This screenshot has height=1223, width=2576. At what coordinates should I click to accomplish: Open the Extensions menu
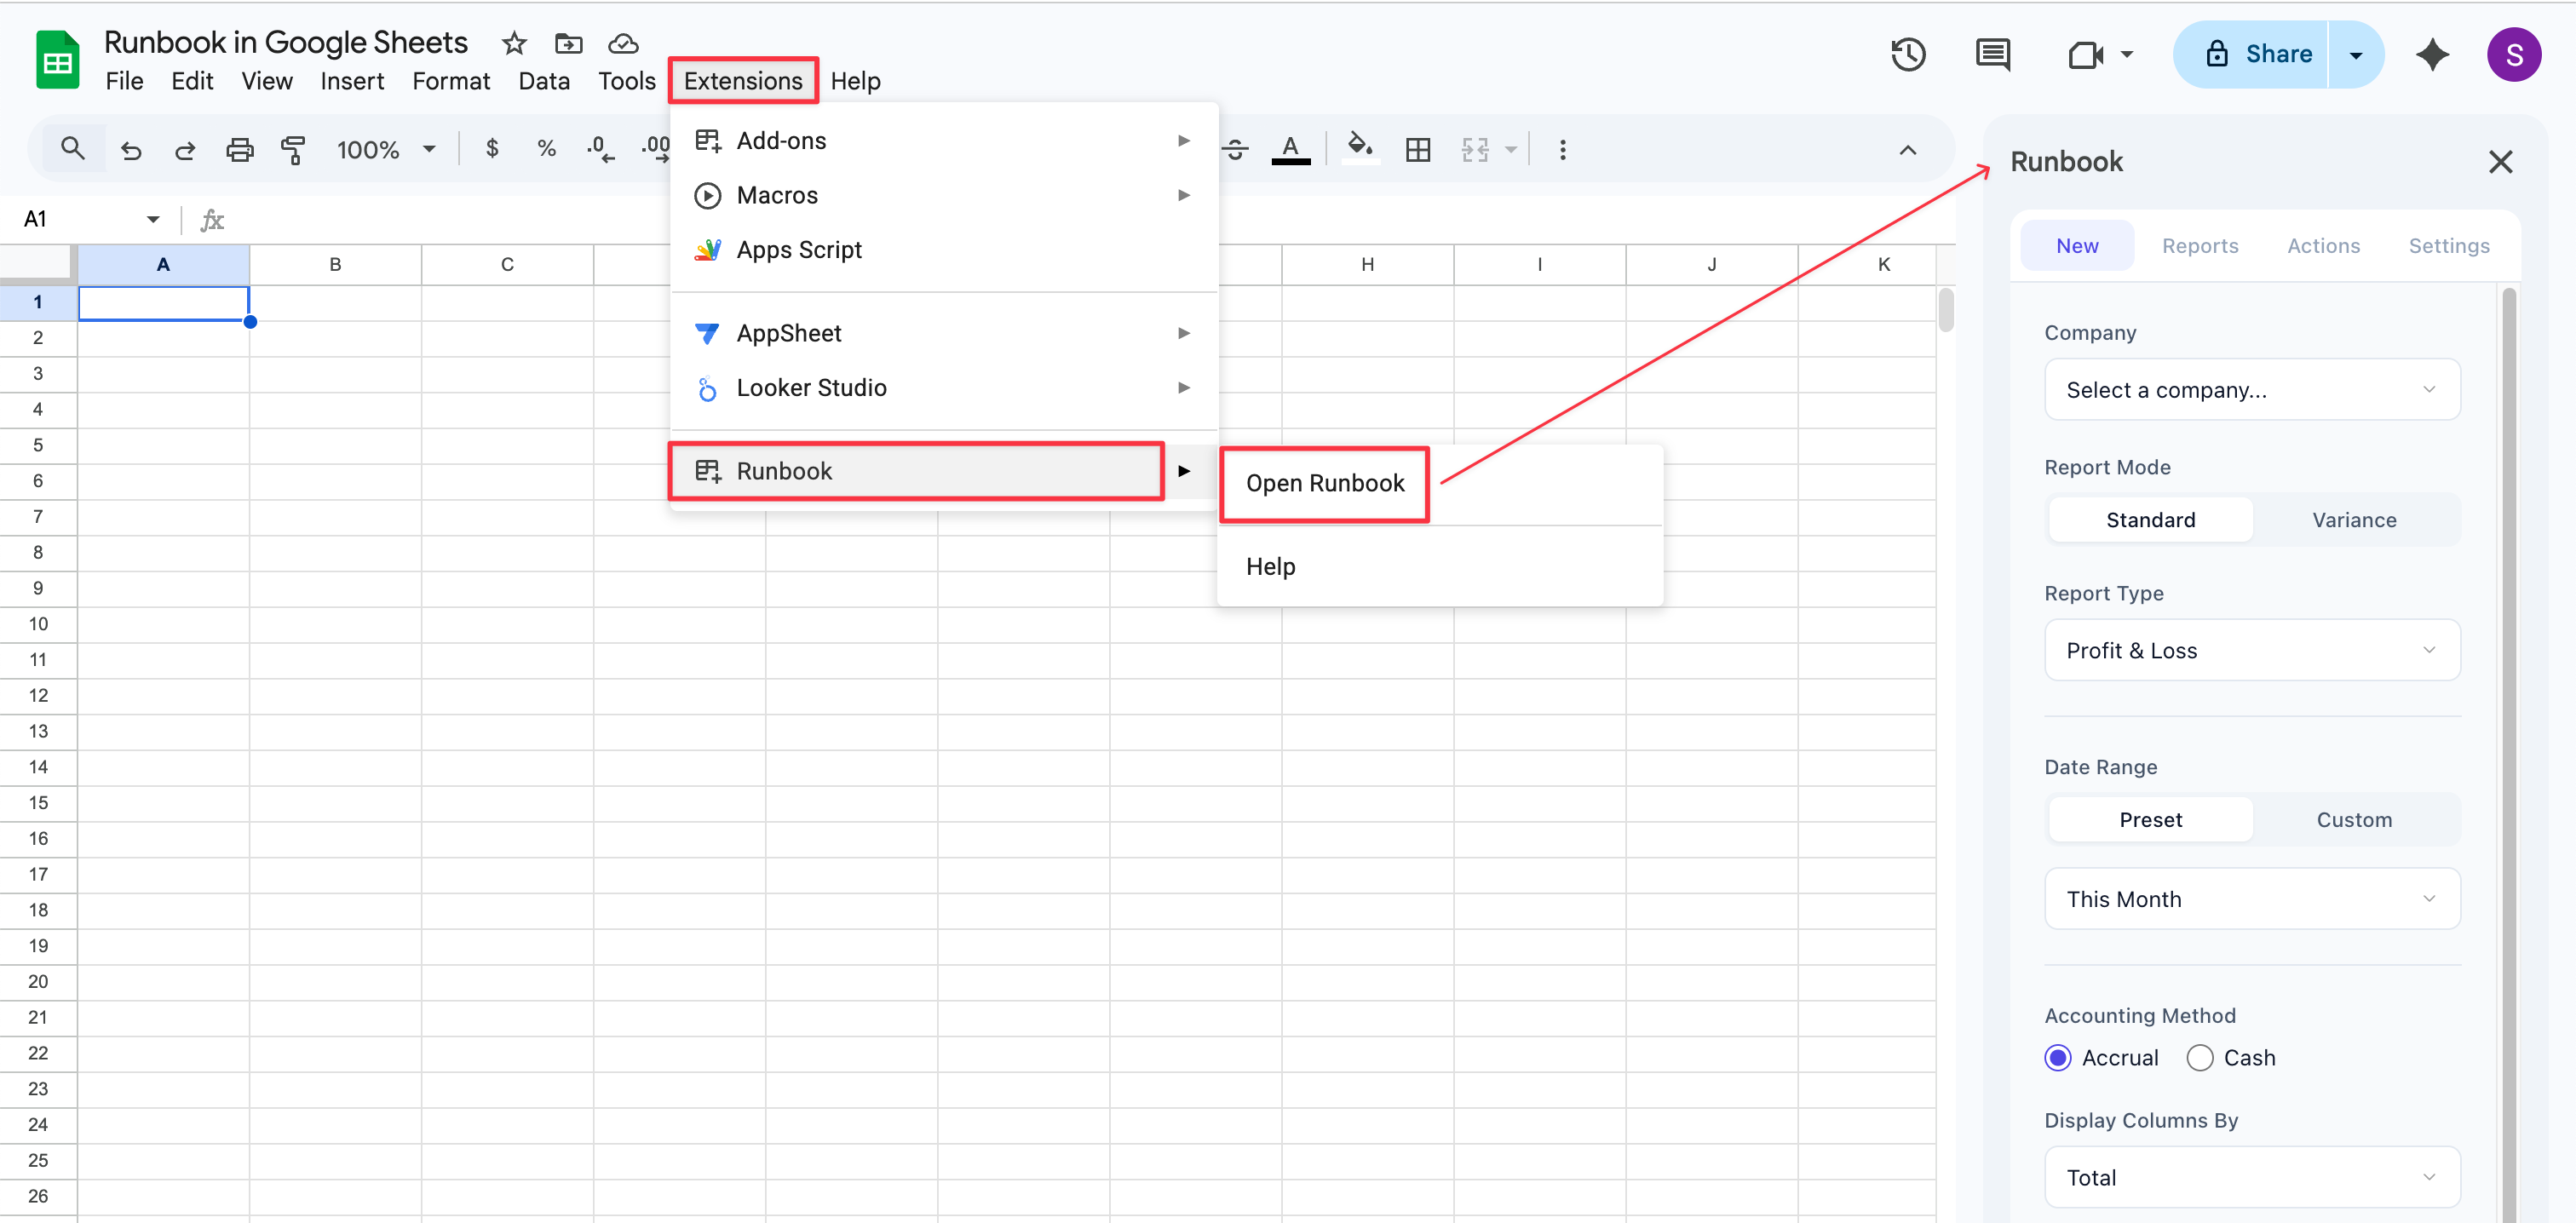point(742,80)
